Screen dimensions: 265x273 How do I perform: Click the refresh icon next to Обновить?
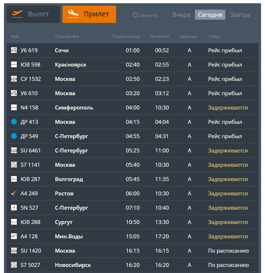[x=135, y=15]
